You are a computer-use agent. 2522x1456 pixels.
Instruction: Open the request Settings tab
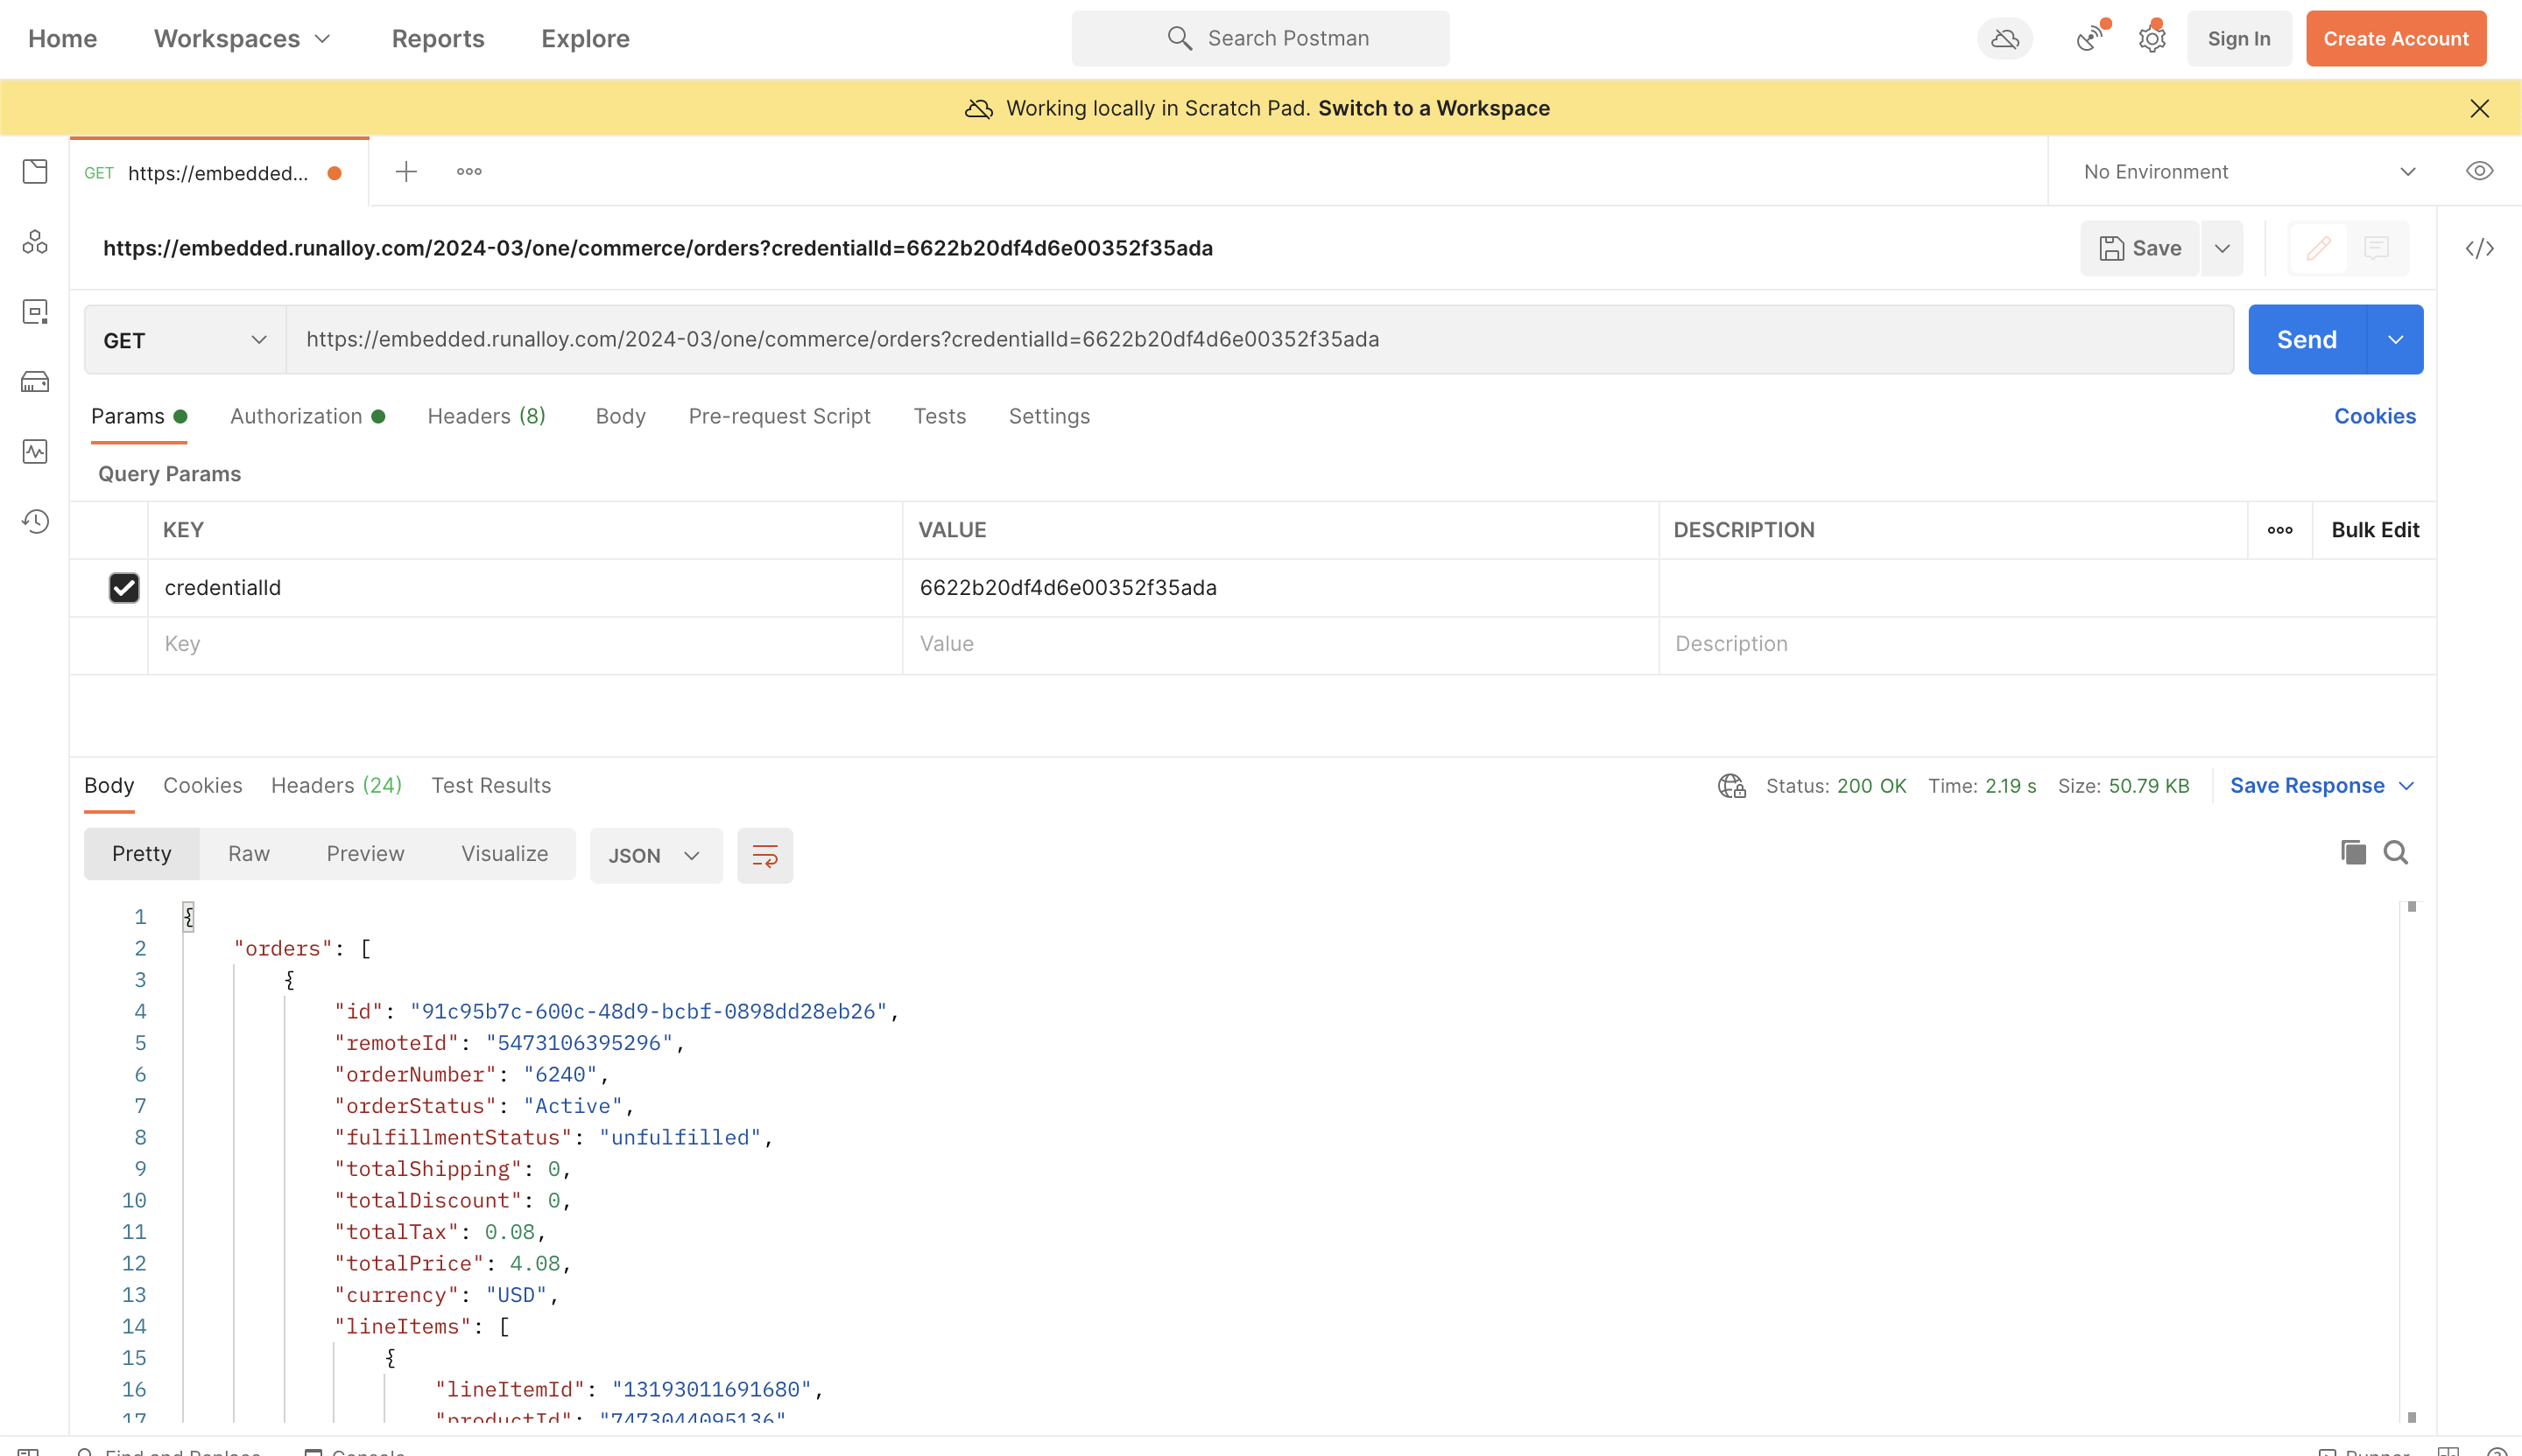(x=1049, y=416)
